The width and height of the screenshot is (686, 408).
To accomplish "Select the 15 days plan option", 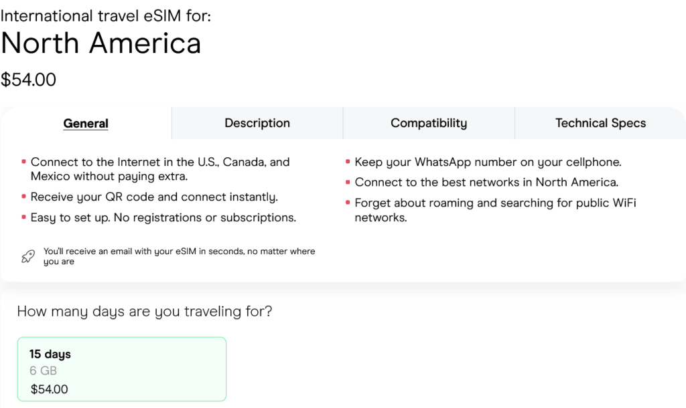I will pos(121,369).
